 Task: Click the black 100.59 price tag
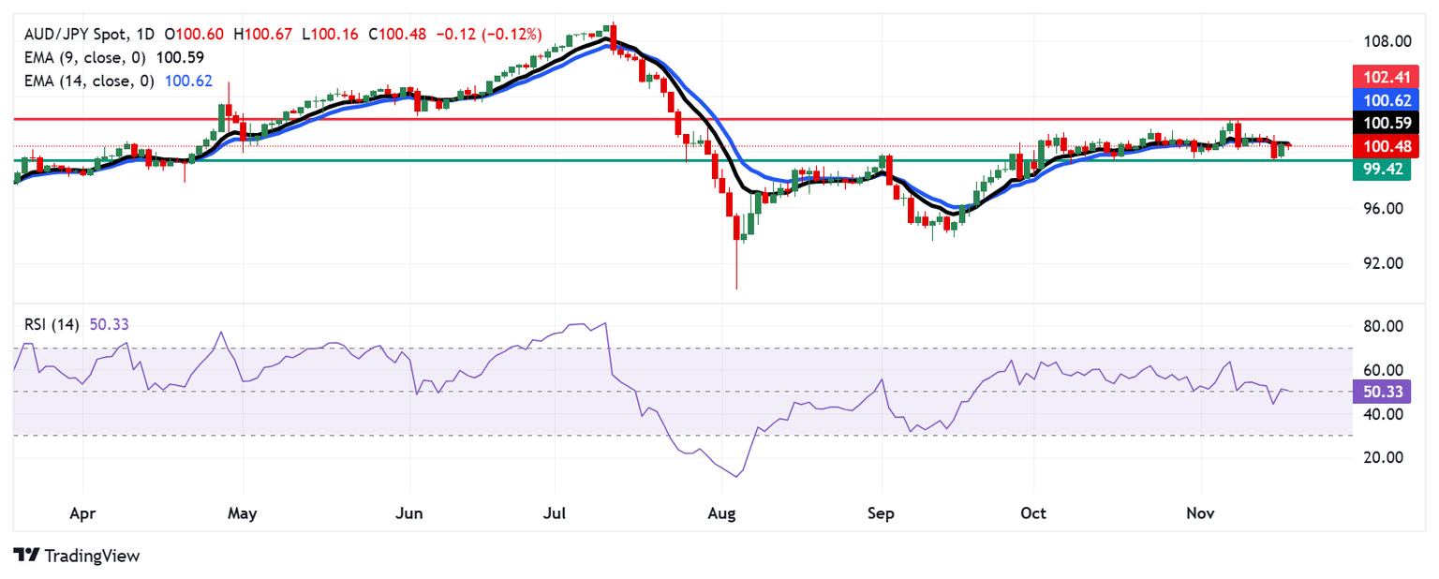1381,123
